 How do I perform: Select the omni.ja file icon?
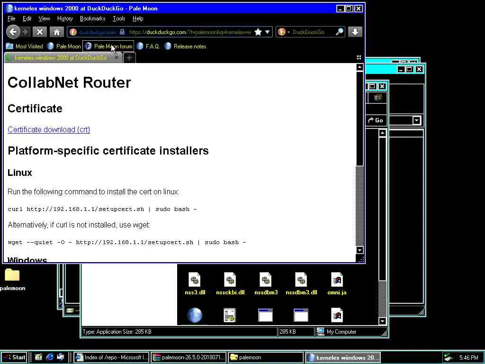click(x=337, y=284)
